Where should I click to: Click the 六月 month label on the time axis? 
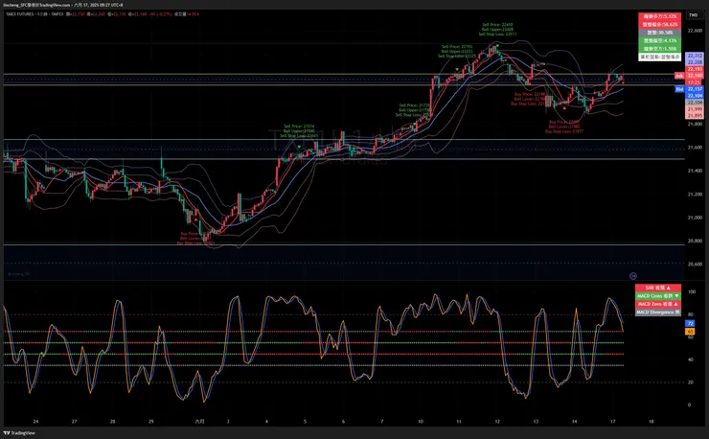(199, 422)
